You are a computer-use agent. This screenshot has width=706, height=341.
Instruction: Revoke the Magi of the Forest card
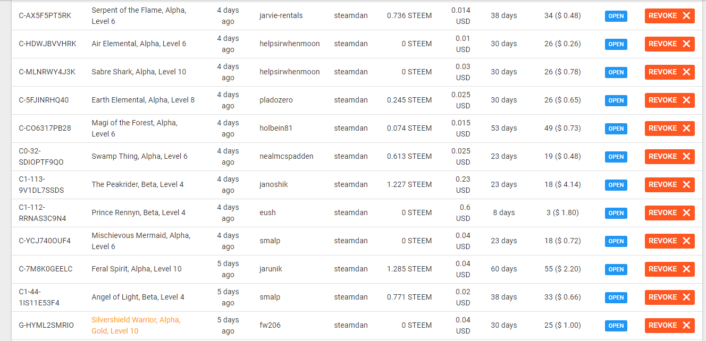point(669,129)
